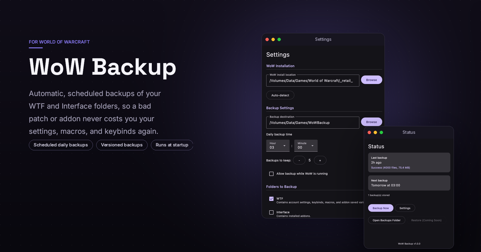Maximize the Settings window with green button
This screenshot has height=252, width=481.
tap(279, 39)
